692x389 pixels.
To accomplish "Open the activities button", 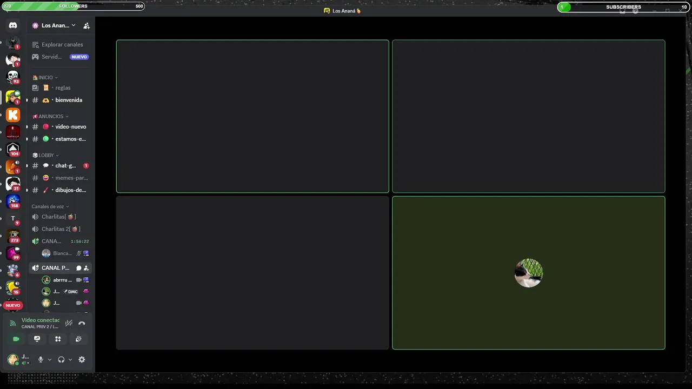I will [x=58, y=339].
